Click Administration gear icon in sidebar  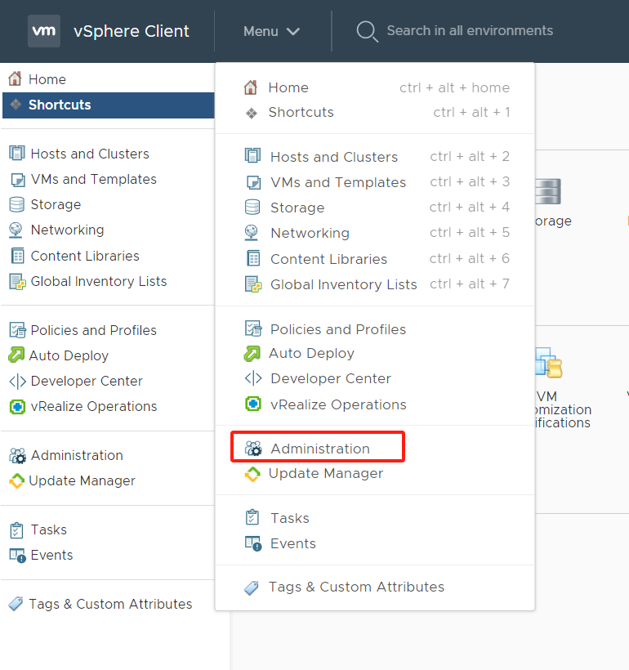[17, 455]
